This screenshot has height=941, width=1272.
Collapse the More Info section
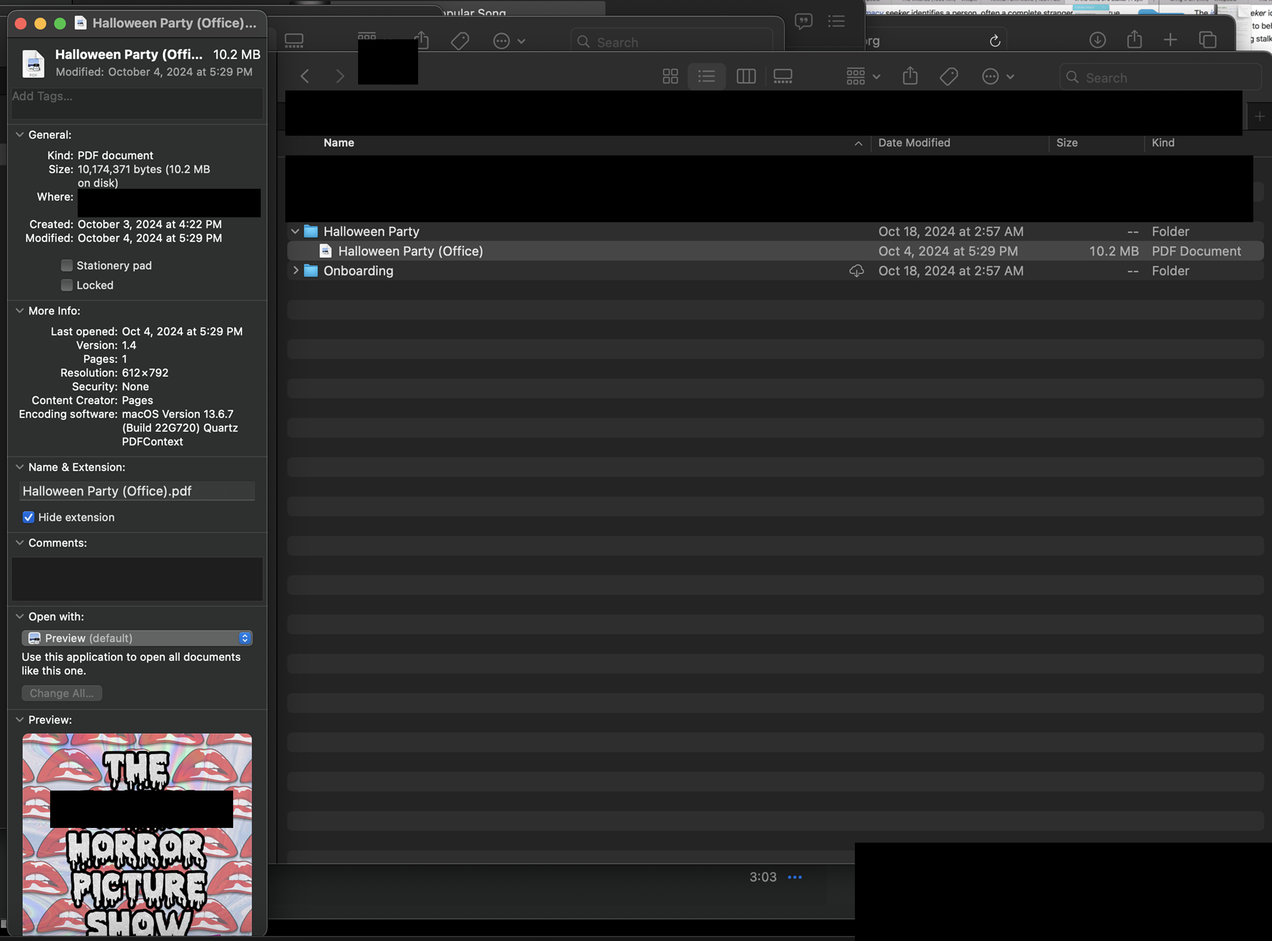[19, 311]
